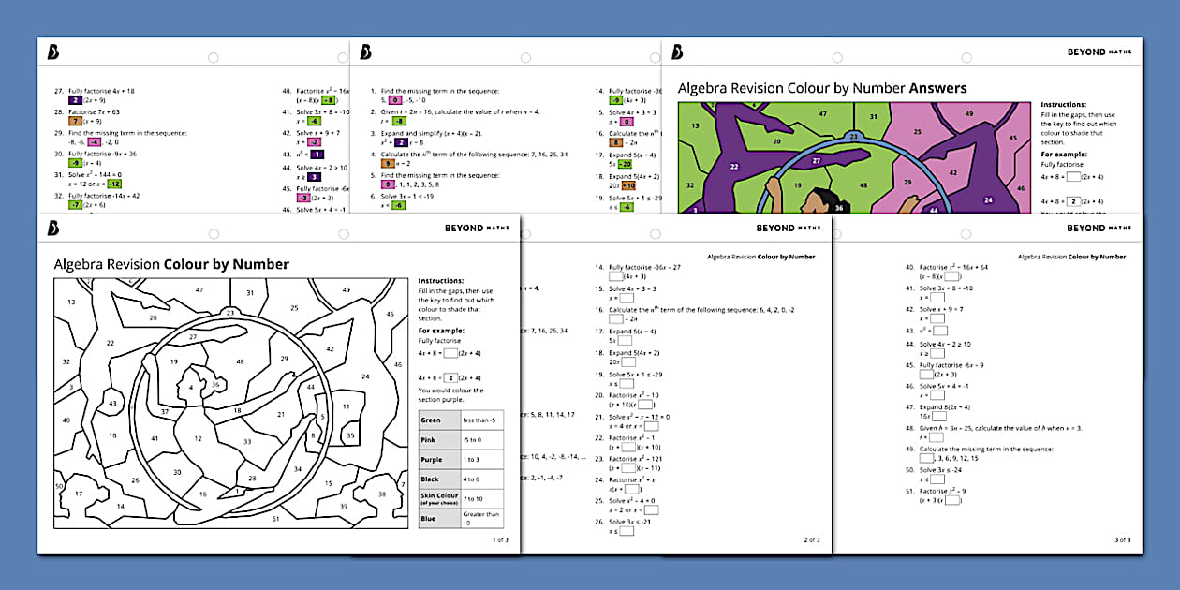Click the Beyond logo above question 1 answers
This screenshot has width=1180, height=590.
[364, 52]
